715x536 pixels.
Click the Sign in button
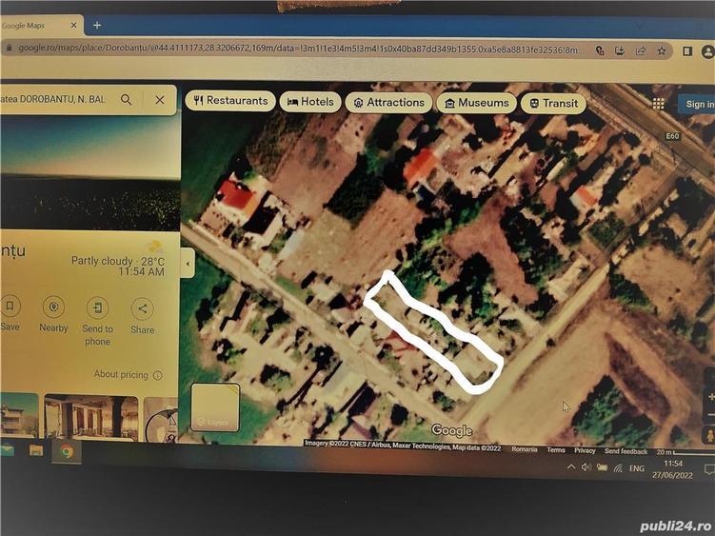pyautogui.click(x=698, y=104)
